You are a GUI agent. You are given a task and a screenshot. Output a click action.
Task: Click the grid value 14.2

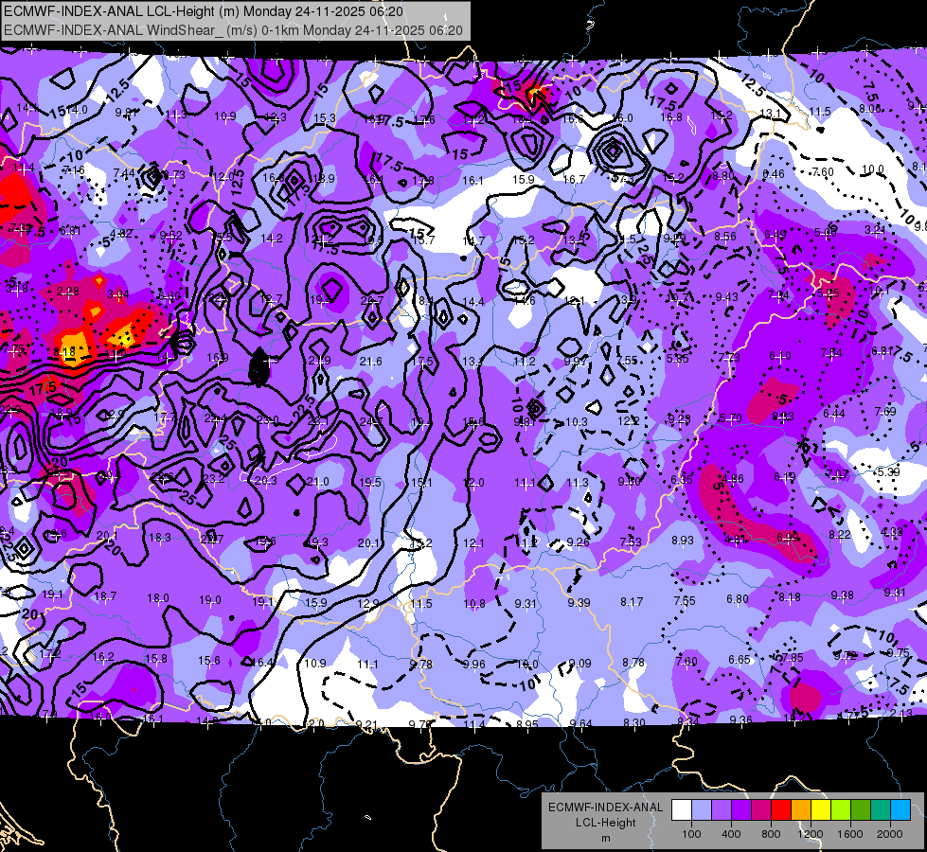(272, 239)
